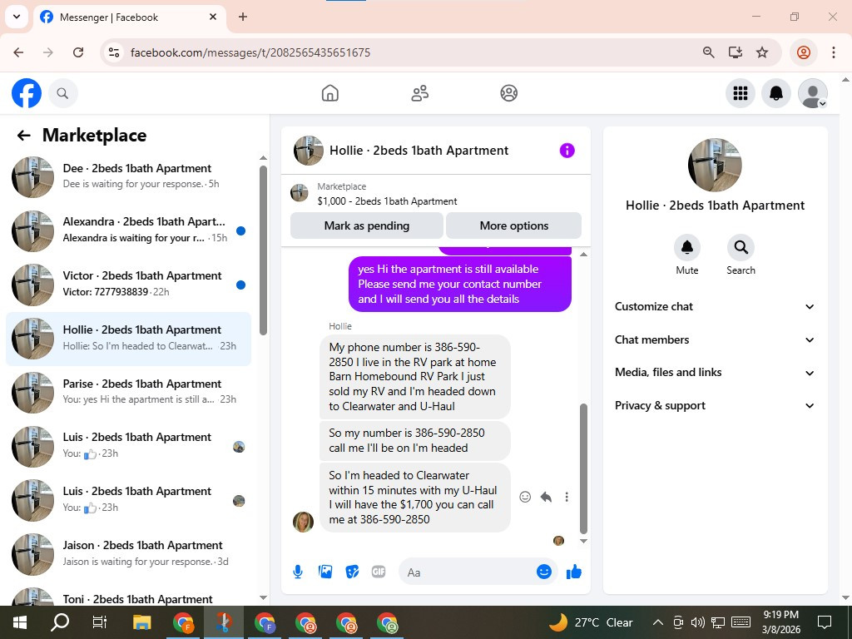
Task: View site information icon in address bar
Action: [x=114, y=52]
